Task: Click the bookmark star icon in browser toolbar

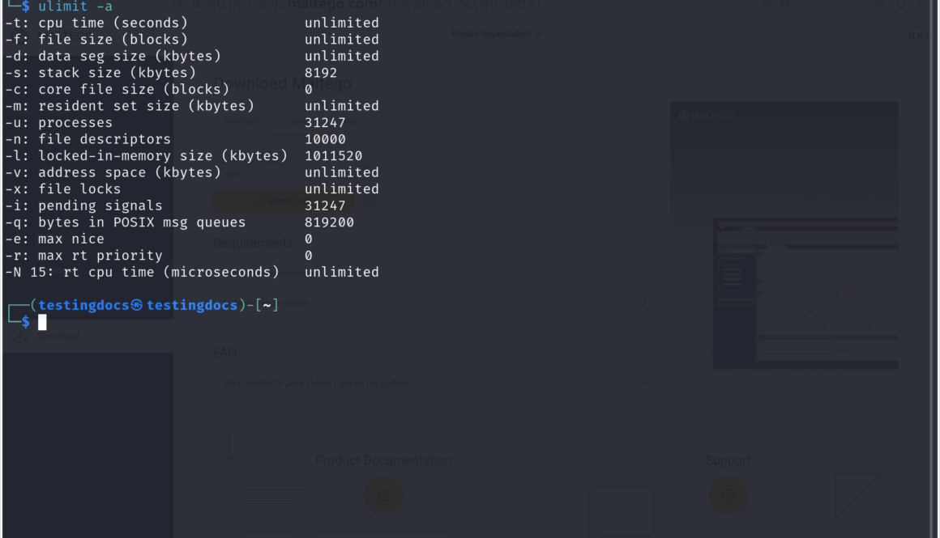Action: pos(784,4)
